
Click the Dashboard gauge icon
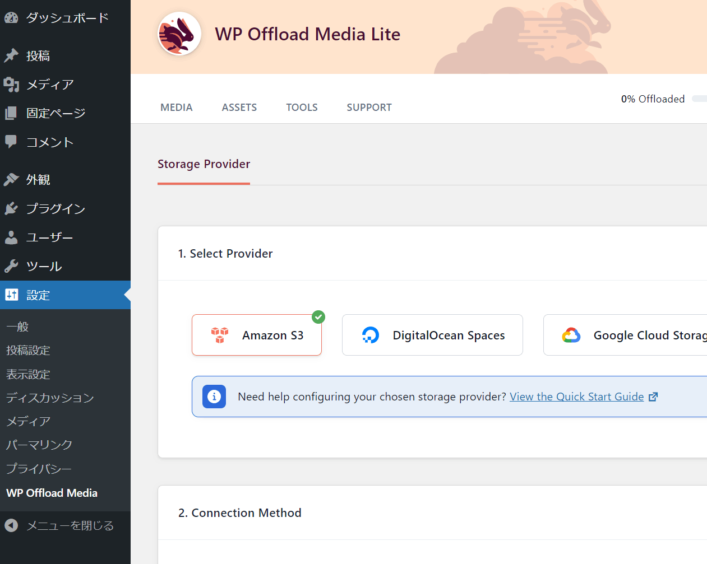point(11,18)
